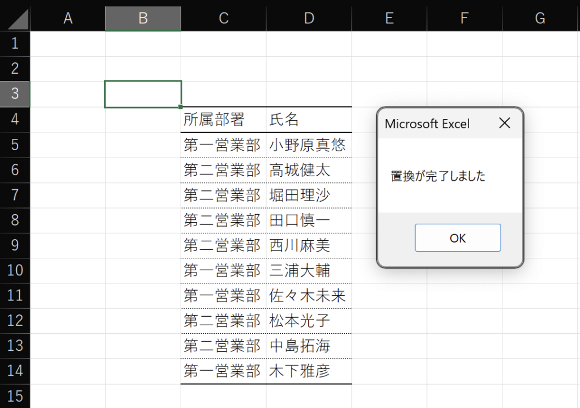
Task: Click the fill handle of cell B3
Action: click(181, 107)
